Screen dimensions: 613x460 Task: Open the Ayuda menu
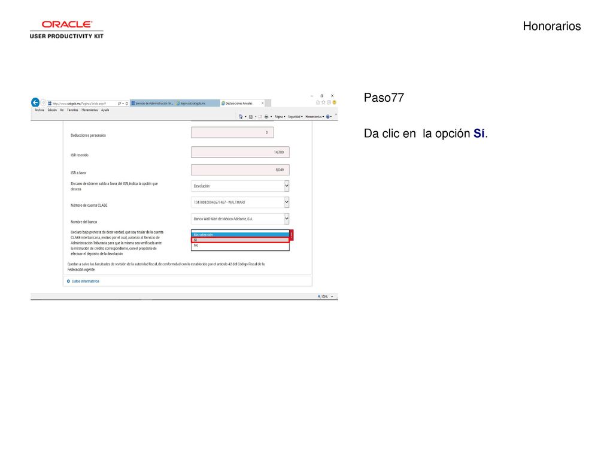coord(105,110)
